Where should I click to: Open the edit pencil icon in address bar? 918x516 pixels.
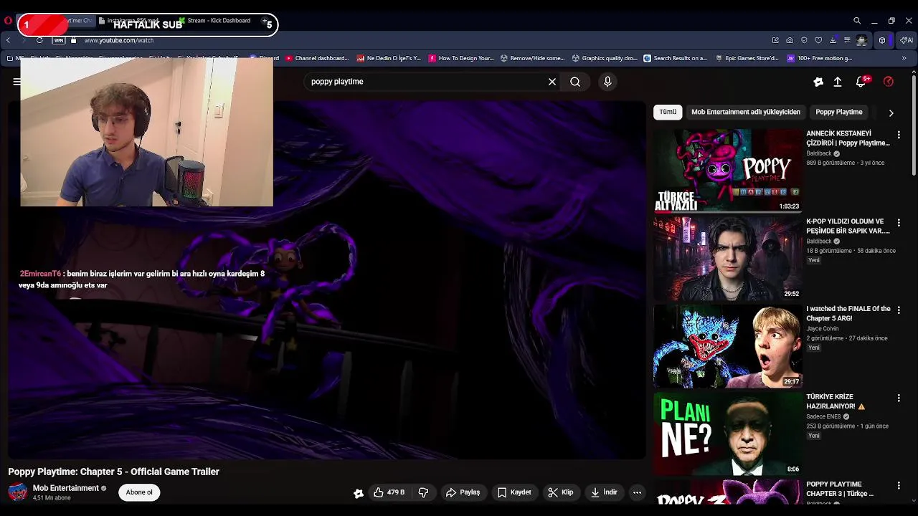pos(775,40)
